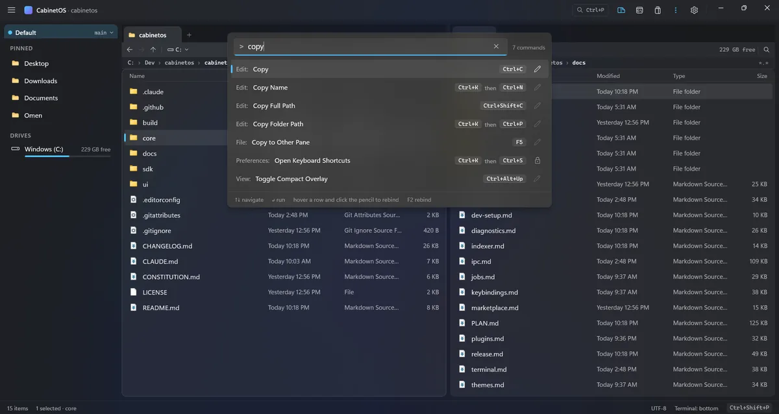Viewport: 779px width, 414px height.
Task: Toggle the dual-pane layout icon
Action: pos(621,10)
